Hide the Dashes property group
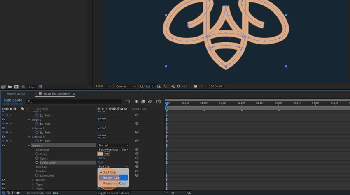 (x=3, y=180)
